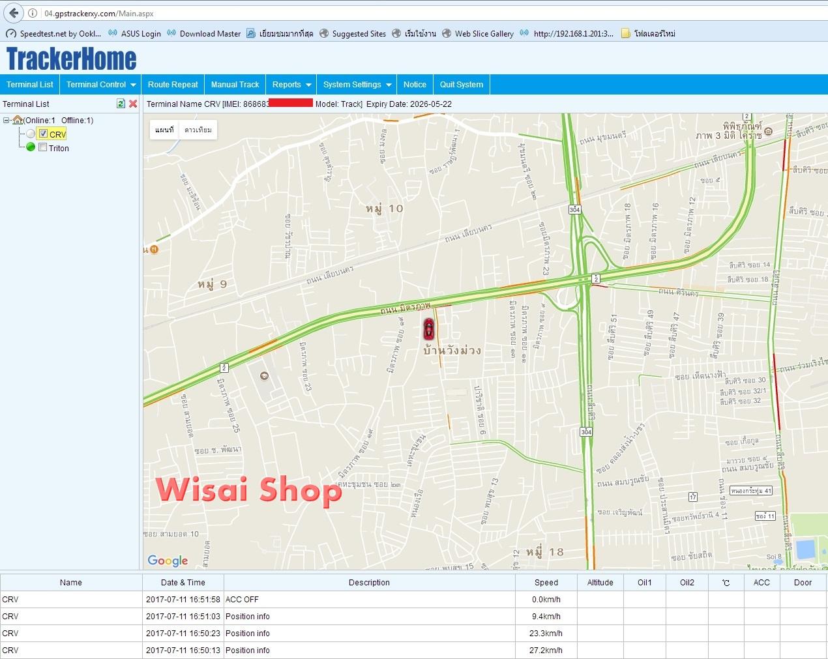Click the Date & Time column header
The width and height of the screenshot is (828, 659).
183,583
